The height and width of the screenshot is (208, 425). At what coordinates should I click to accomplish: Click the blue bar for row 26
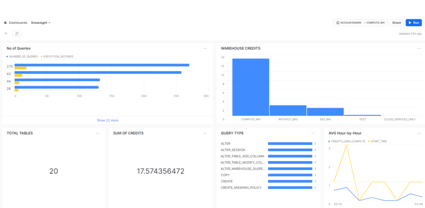coord(56,87)
